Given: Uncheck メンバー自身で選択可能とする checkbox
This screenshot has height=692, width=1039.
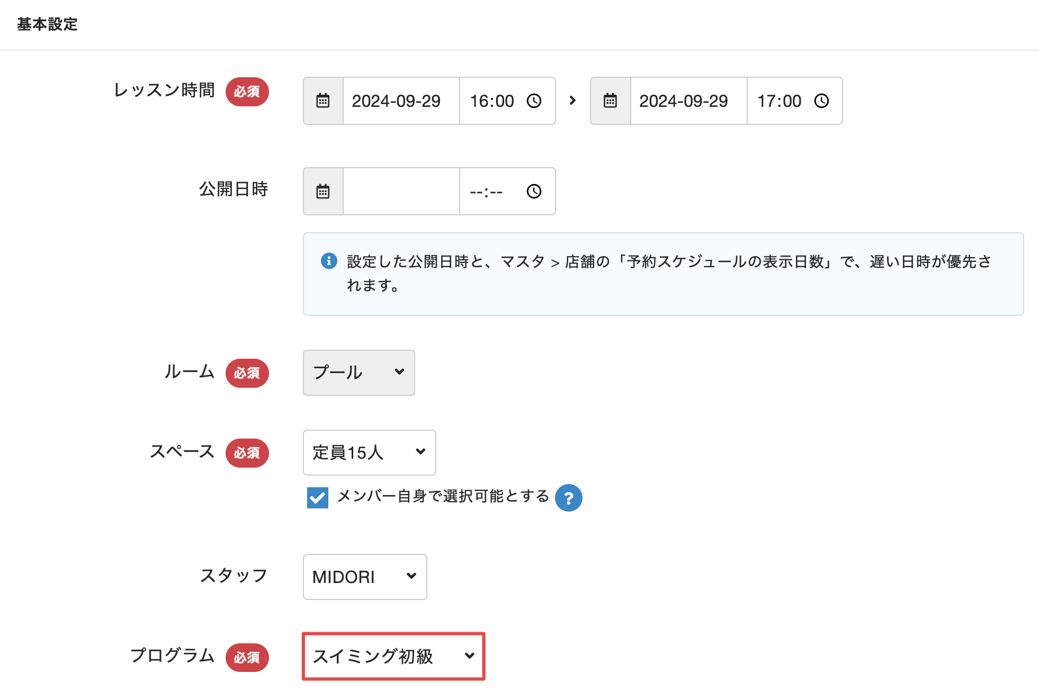Looking at the screenshot, I should pos(318,498).
